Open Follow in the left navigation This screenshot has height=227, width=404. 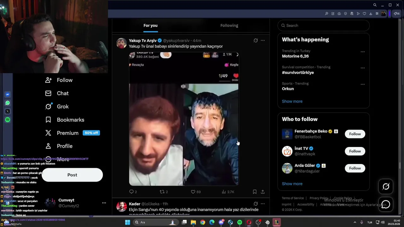[59, 80]
